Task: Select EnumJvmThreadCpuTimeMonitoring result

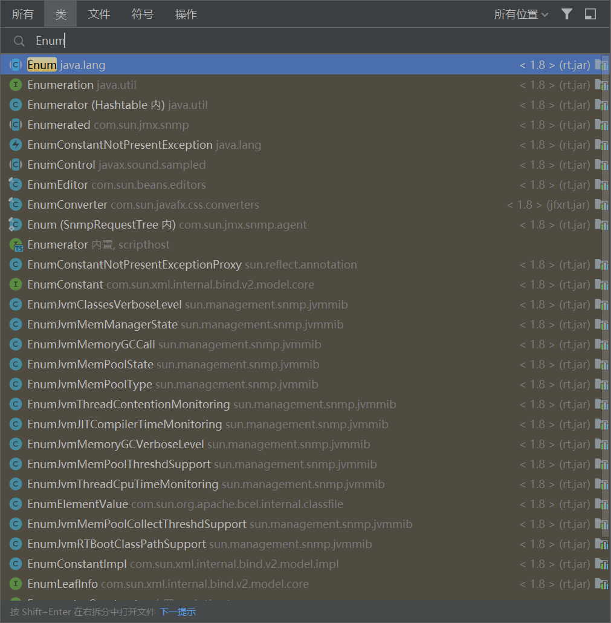Action: [x=305, y=484]
